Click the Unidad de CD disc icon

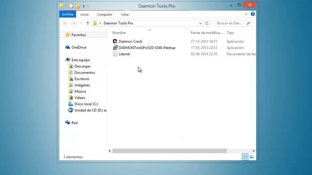(x=70, y=110)
